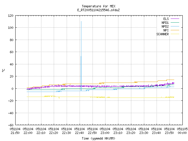Viewport: 188px width, 141px height.
Task: Click the °C y-axis unit label
Action: point(3,70)
